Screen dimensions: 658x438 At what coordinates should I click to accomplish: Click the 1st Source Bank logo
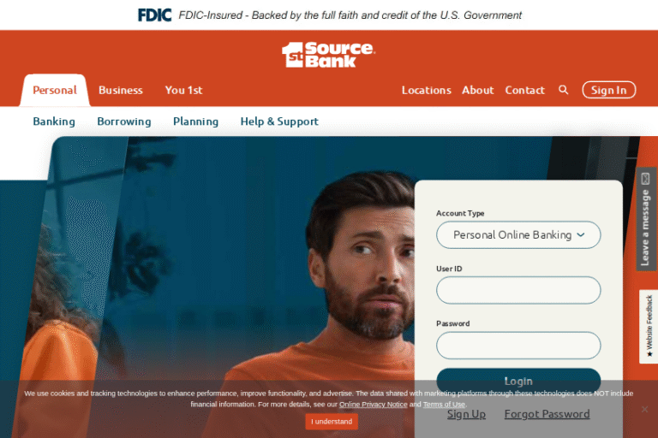329,55
